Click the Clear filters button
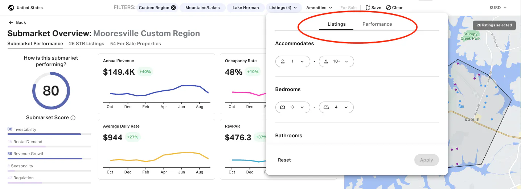The height and width of the screenshot is (189, 521). [x=394, y=8]
